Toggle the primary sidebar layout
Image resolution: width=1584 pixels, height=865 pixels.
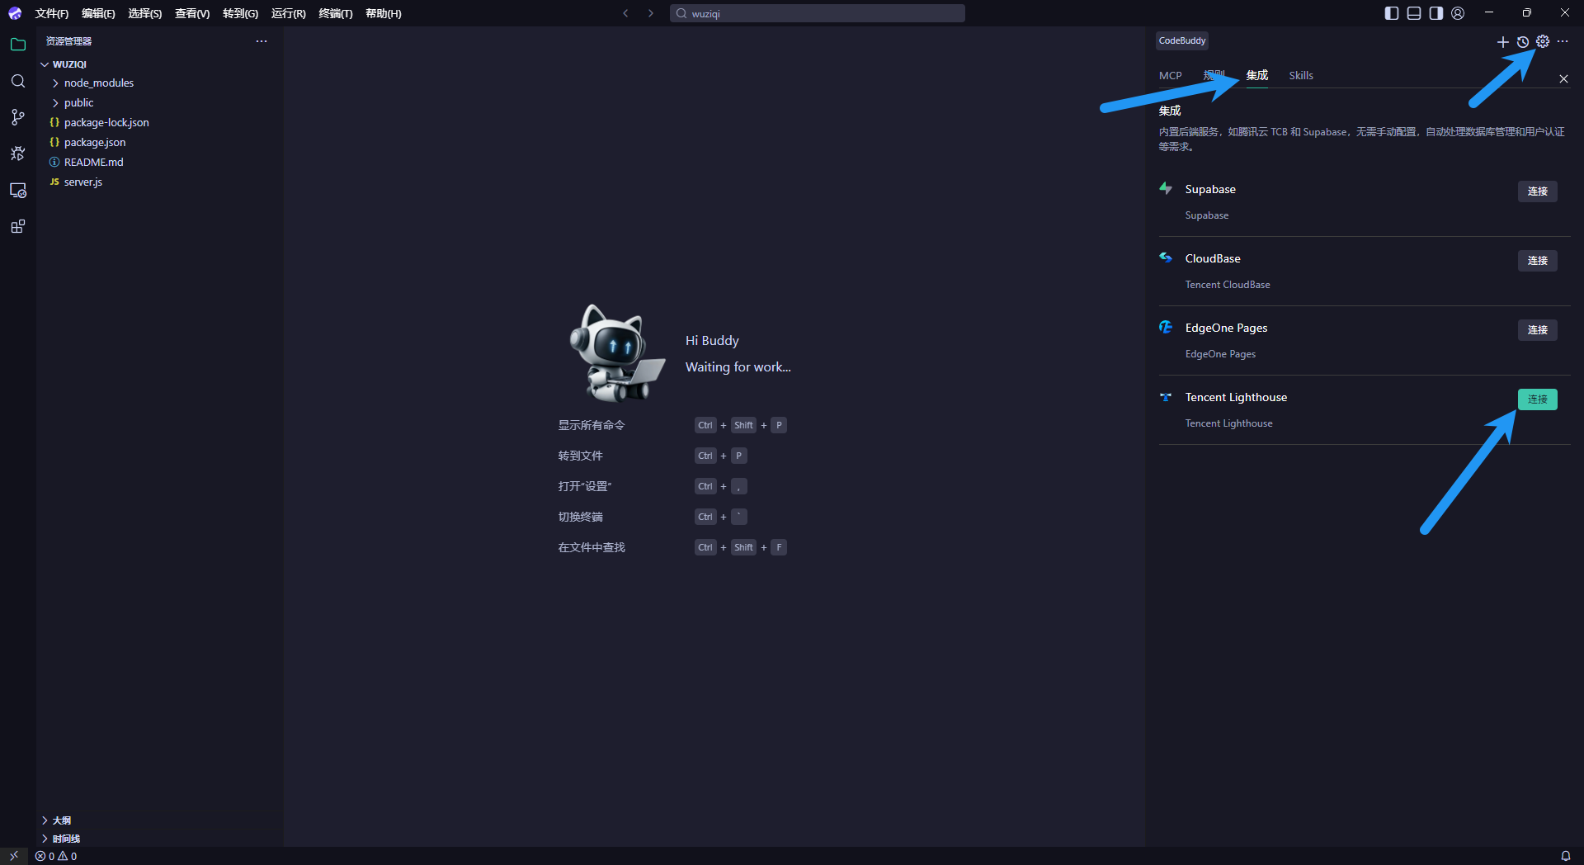[1392, 13]
